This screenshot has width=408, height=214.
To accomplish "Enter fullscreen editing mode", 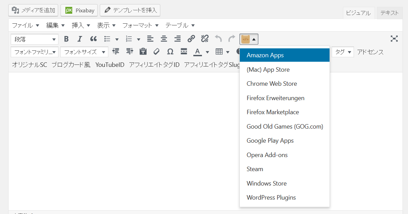I will [x=394, y=39].
